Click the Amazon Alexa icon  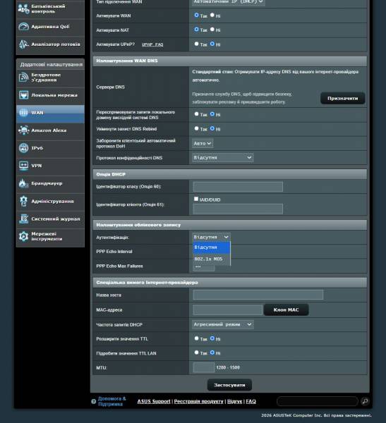tap(23, 130)
